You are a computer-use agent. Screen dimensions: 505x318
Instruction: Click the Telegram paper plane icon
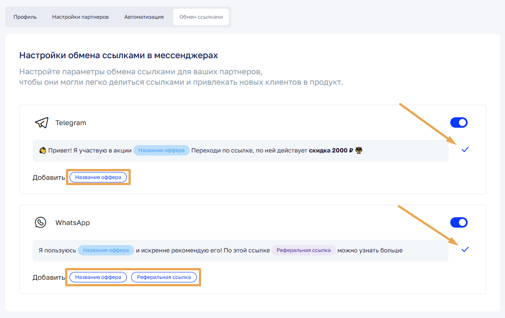(41, 123)
